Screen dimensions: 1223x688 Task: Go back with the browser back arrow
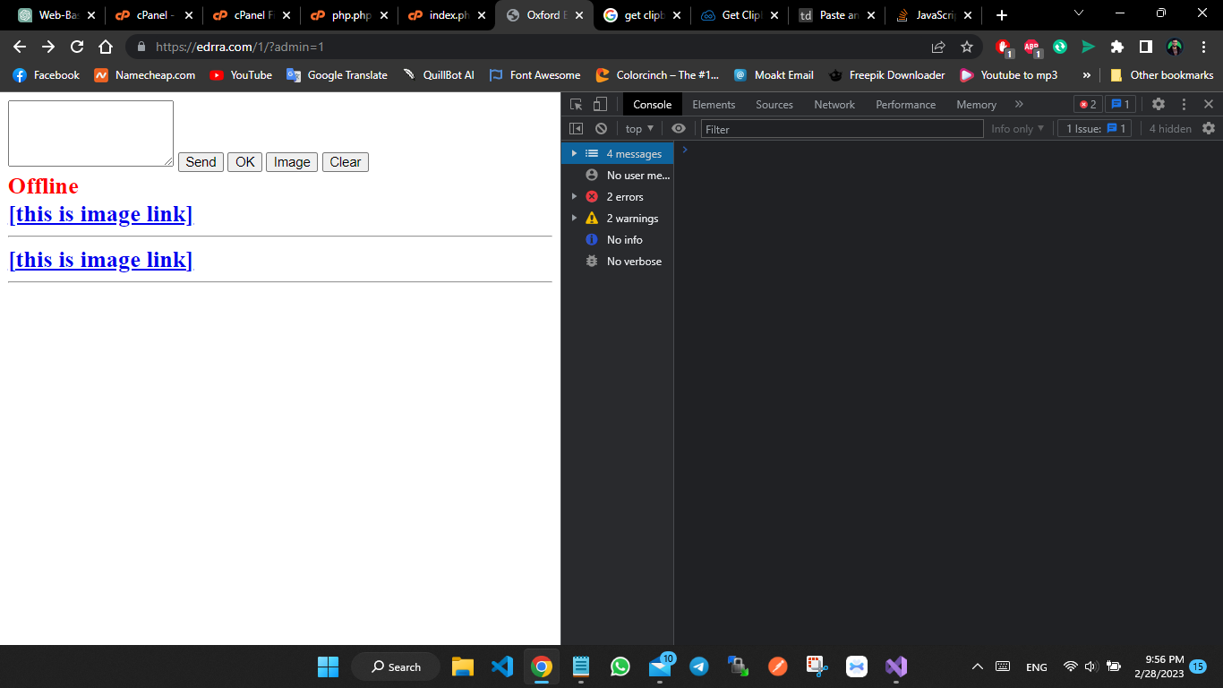[x=20, y=47]
